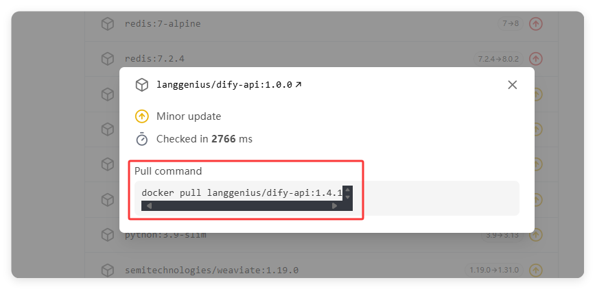Click left scroll arrow in pull command box

point(149,205)
